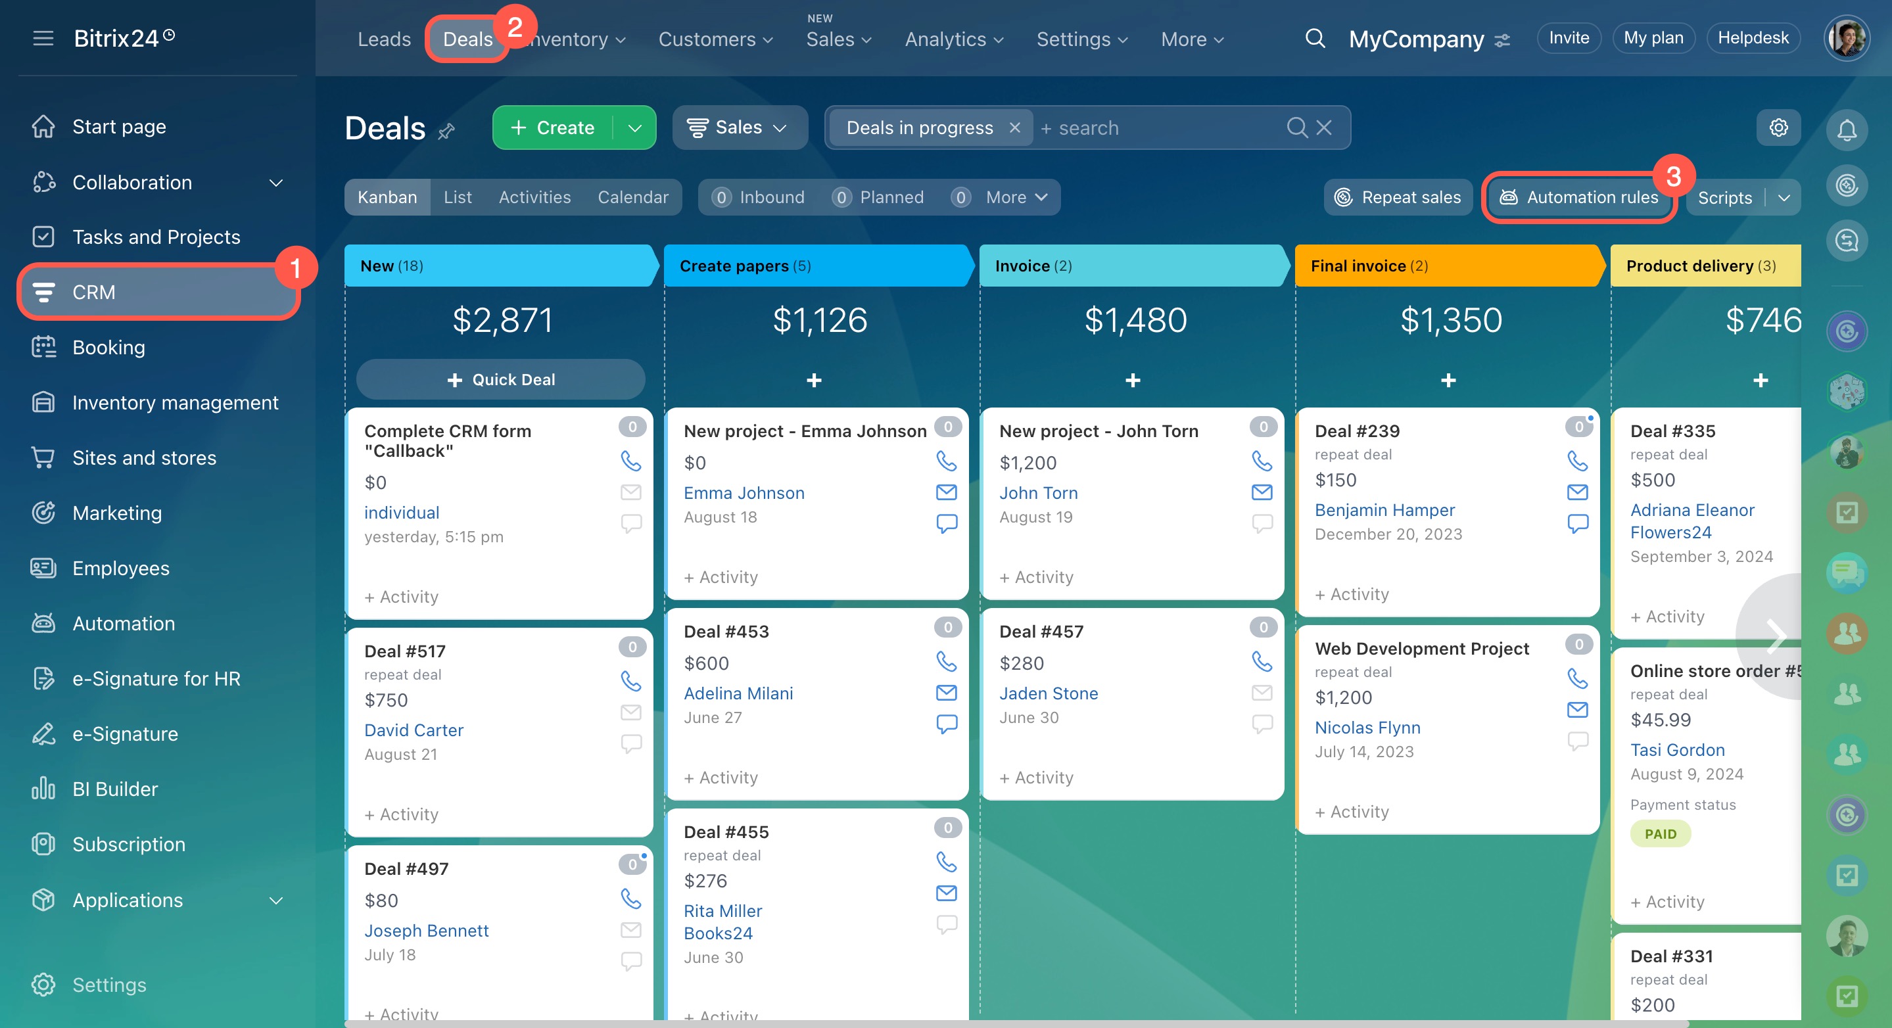
Task: Toggle the hamburger menu icon
Action: [x=43, y=38]
